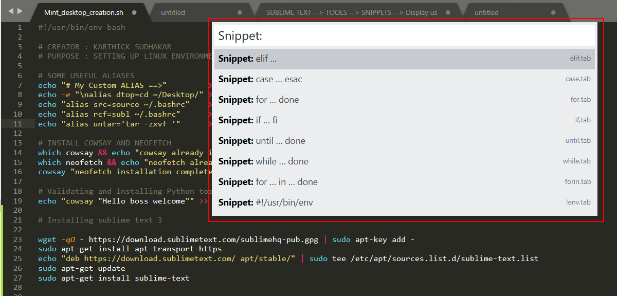Close the last untitled tab via its dot
Image resolution: width=617 pixels, height=296 pixels.
click(x=553, y=12)
